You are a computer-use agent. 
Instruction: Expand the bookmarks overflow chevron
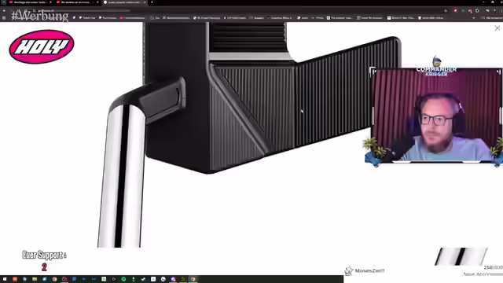[x=473, y=18]
